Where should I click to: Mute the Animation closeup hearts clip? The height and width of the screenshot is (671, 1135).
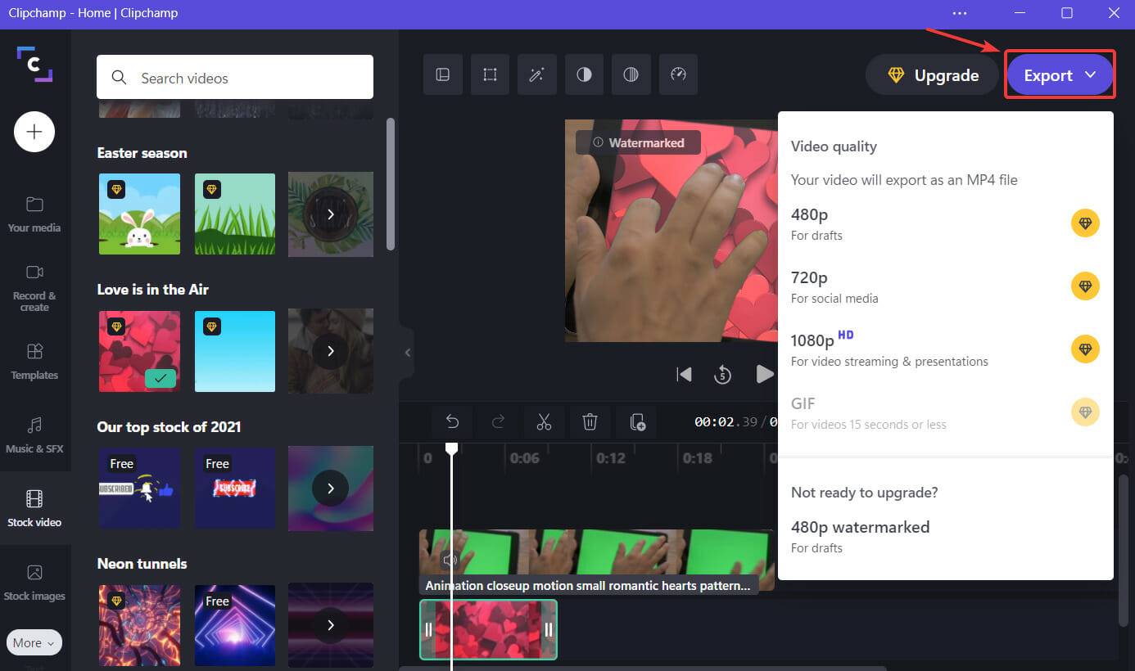coord(450,560)
